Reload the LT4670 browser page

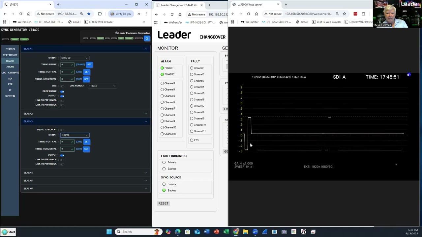coord(21,14)
